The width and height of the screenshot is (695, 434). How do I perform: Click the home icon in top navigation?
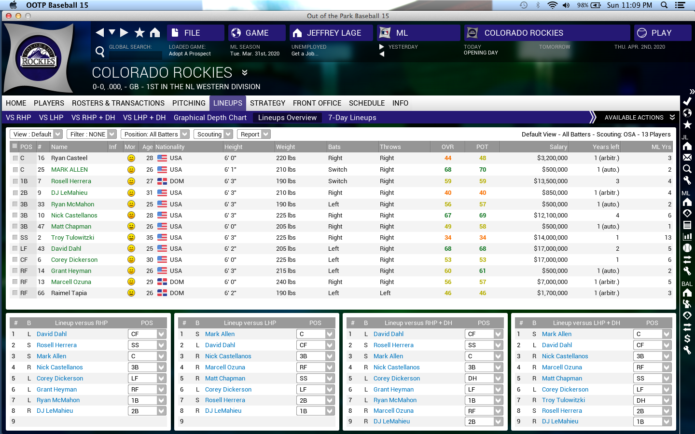155,32
